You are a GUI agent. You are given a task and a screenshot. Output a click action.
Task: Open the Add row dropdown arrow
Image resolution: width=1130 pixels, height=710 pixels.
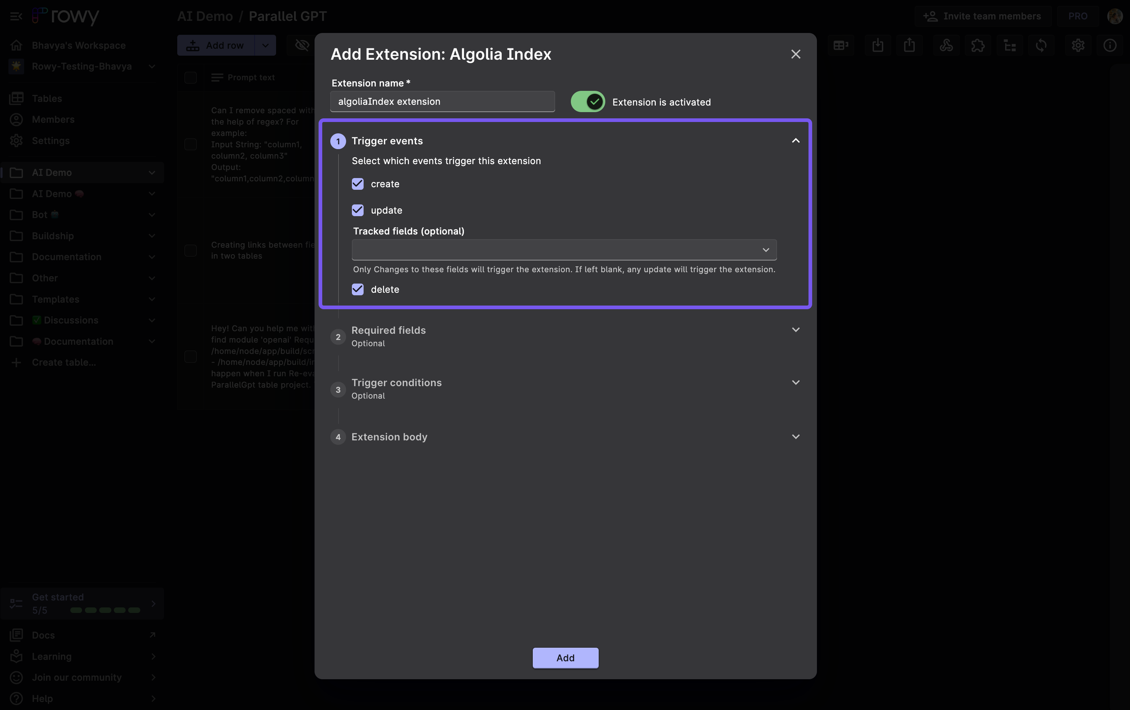[x=265, y=45]
